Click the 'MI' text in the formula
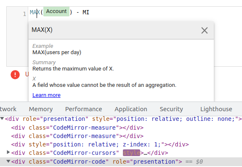Viewport: 242px width, 167px height. tap(86, 12)
